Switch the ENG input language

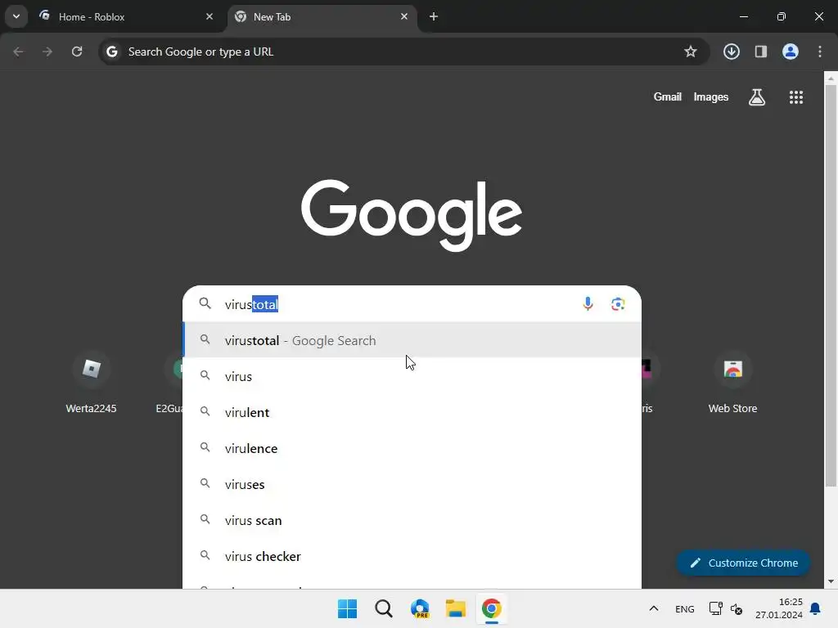tap(685, 608)
